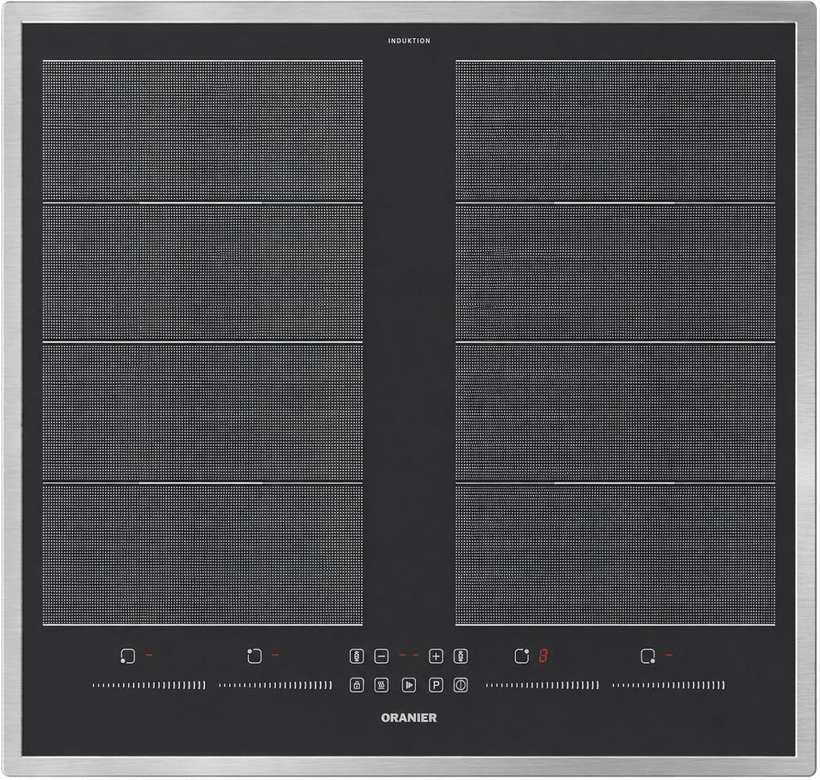Increase timer with the plus button
Image resolution: width=820 pixels, height=780 pixels.
pyautogui.click(x=436, y=656)
